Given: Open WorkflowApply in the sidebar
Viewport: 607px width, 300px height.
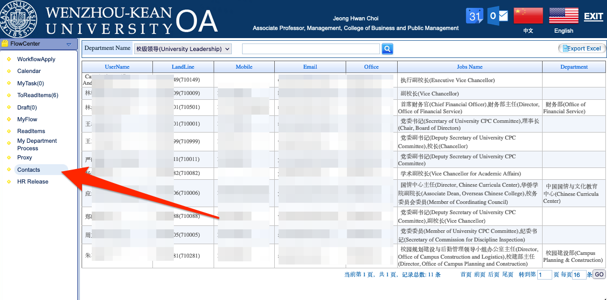Looking at the screenshot, I should coord(36,59).
